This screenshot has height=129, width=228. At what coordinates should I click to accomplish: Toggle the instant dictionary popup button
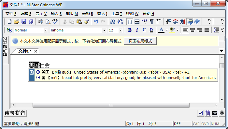tap(190, 22)
